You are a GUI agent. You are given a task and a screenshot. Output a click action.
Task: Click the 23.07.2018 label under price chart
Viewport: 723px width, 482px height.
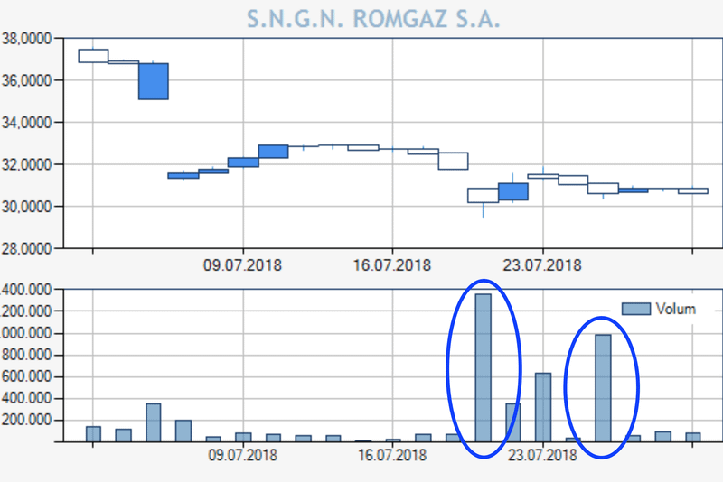point(542,265)
